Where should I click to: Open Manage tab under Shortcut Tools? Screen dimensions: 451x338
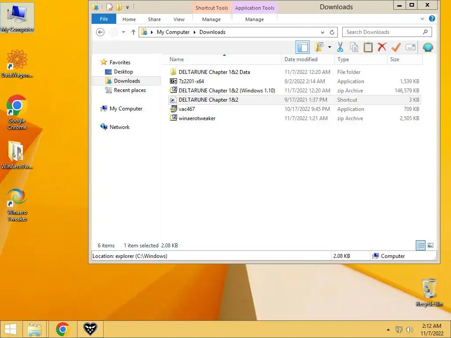coord(211,19)
